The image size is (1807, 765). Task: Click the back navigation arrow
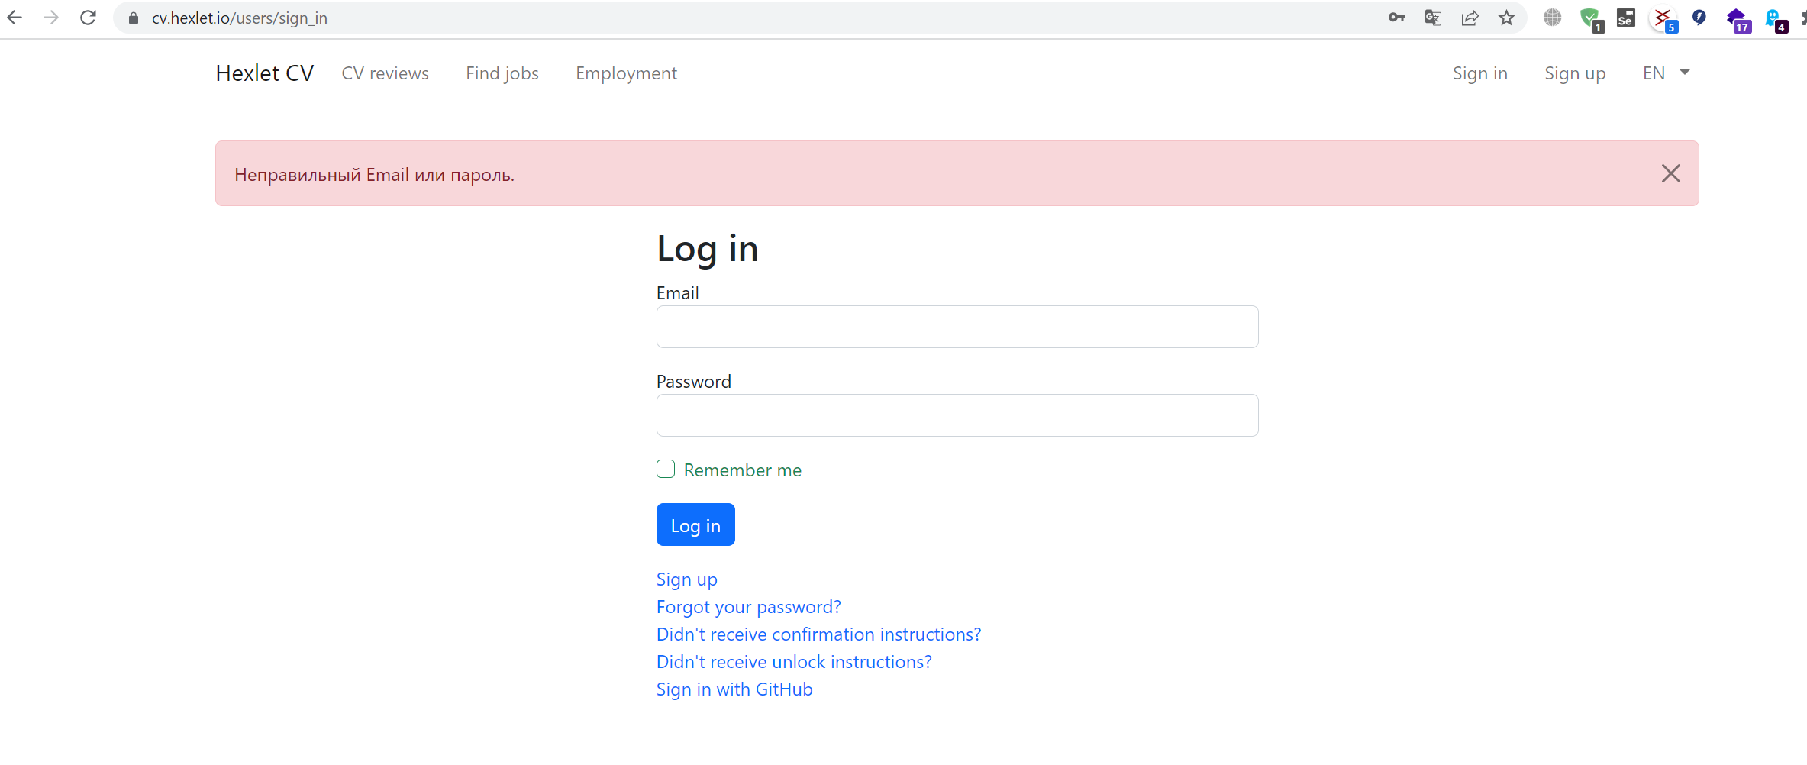[x=15, y=18]
